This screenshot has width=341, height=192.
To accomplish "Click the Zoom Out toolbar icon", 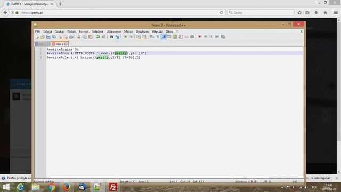I will click(131, 37).
